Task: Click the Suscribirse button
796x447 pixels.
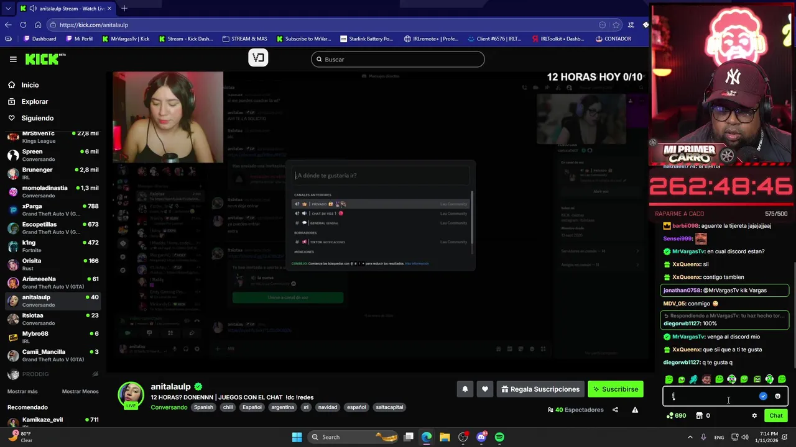Action: [616, 389]
